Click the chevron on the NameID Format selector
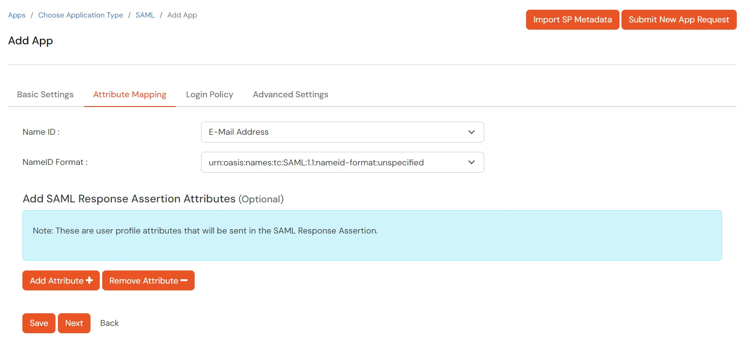Screen dimensions: 747x341 click(471, 162)
